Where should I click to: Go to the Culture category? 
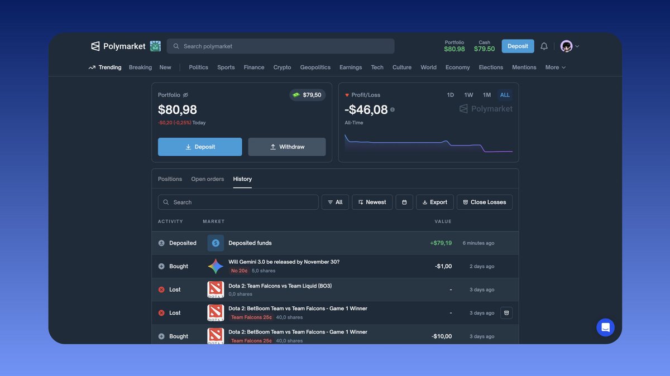point(402,68)
